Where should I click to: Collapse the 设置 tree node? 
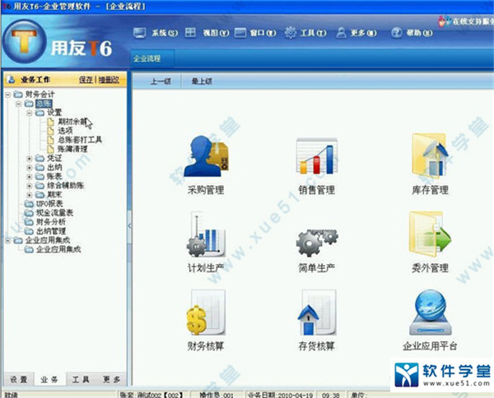(30, 113)
